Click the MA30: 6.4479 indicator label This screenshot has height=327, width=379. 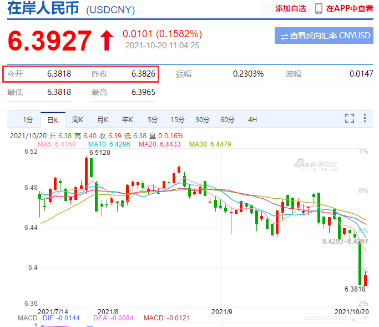click(210, 144)
